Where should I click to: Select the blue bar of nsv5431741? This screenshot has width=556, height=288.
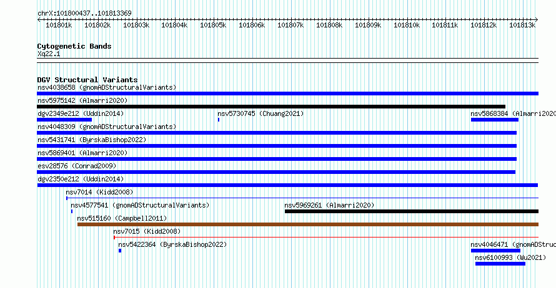click(x=277, y=146)
